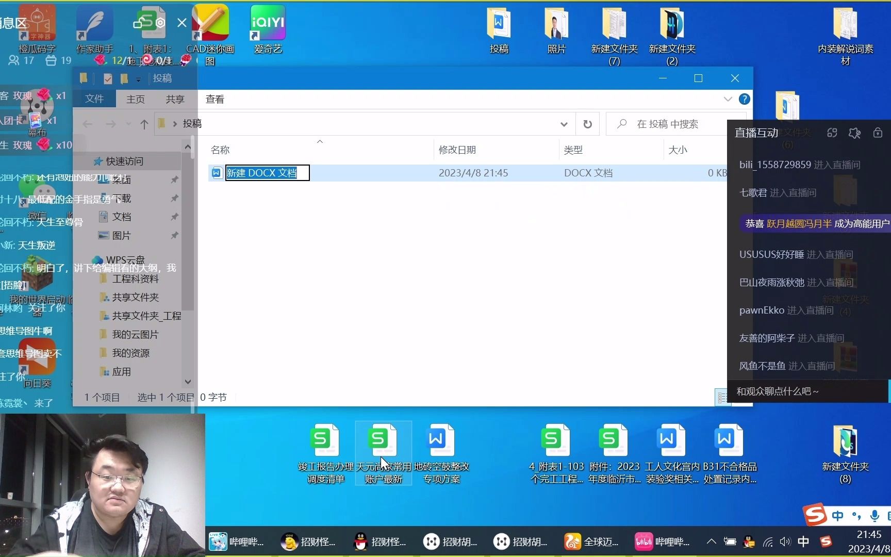Open 新建文件夹 (8) on desktop
Screen dimensions: 891x557
point(845,454)
